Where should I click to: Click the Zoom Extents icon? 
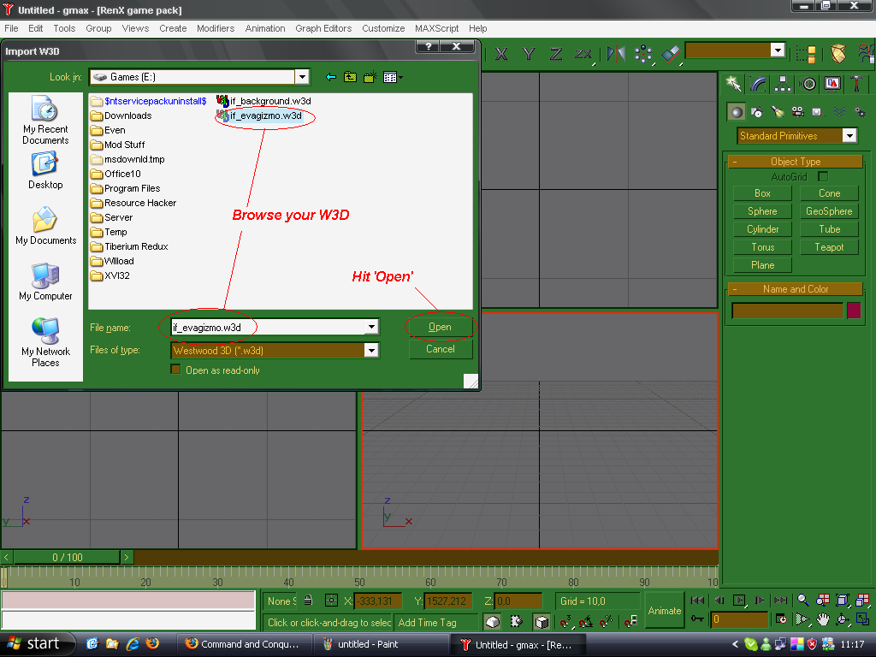coord(842,601)
